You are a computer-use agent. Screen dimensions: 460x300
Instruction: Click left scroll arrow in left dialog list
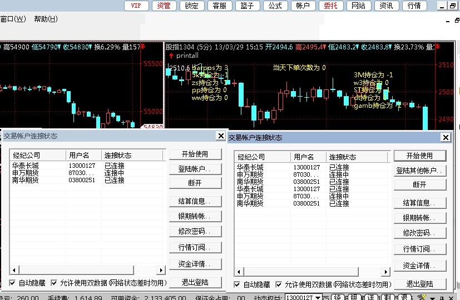(14, 270)
